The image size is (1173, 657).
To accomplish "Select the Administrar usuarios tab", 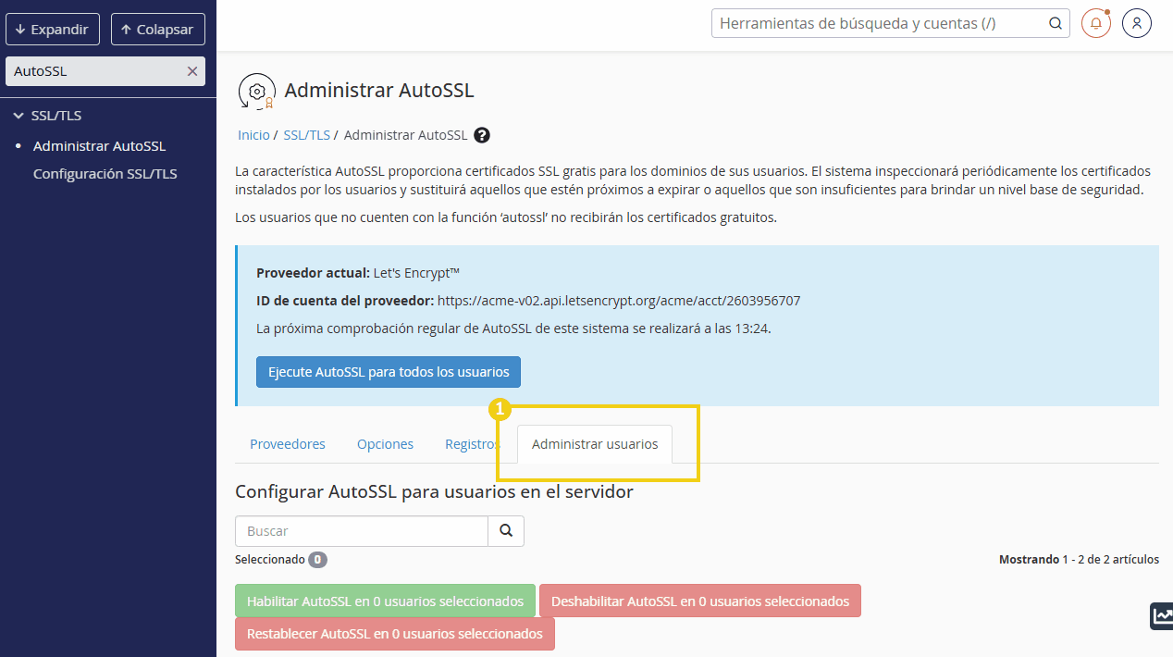I will pyautogui.click(x=595, y=444).
